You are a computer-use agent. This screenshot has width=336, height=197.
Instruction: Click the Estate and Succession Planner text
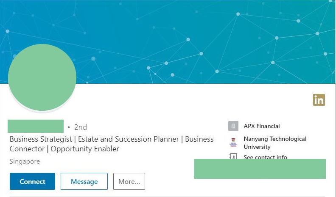(129, 139)
